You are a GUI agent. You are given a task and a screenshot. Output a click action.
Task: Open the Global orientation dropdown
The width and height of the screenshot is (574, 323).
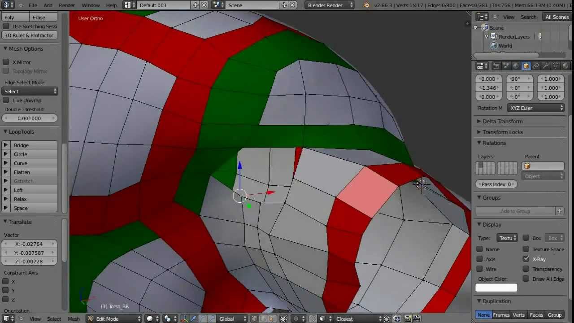(x=232, y=319)
